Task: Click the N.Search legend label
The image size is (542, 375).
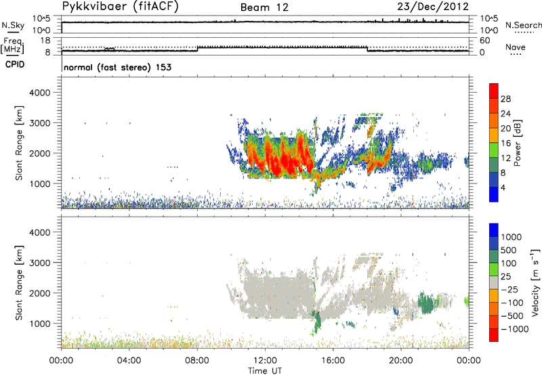Action: tap(523, 25)
